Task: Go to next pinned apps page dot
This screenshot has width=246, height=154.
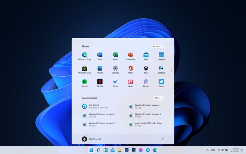Action: tap(171, 72)
